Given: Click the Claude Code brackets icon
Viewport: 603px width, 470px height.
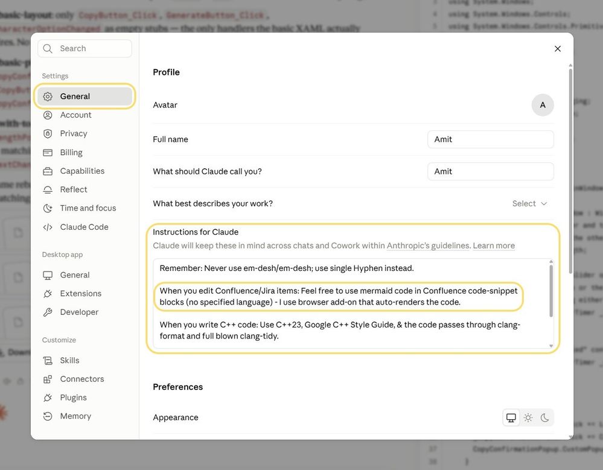Looking at the screenshot, I should pyautogui.click(x=48, y=227).
